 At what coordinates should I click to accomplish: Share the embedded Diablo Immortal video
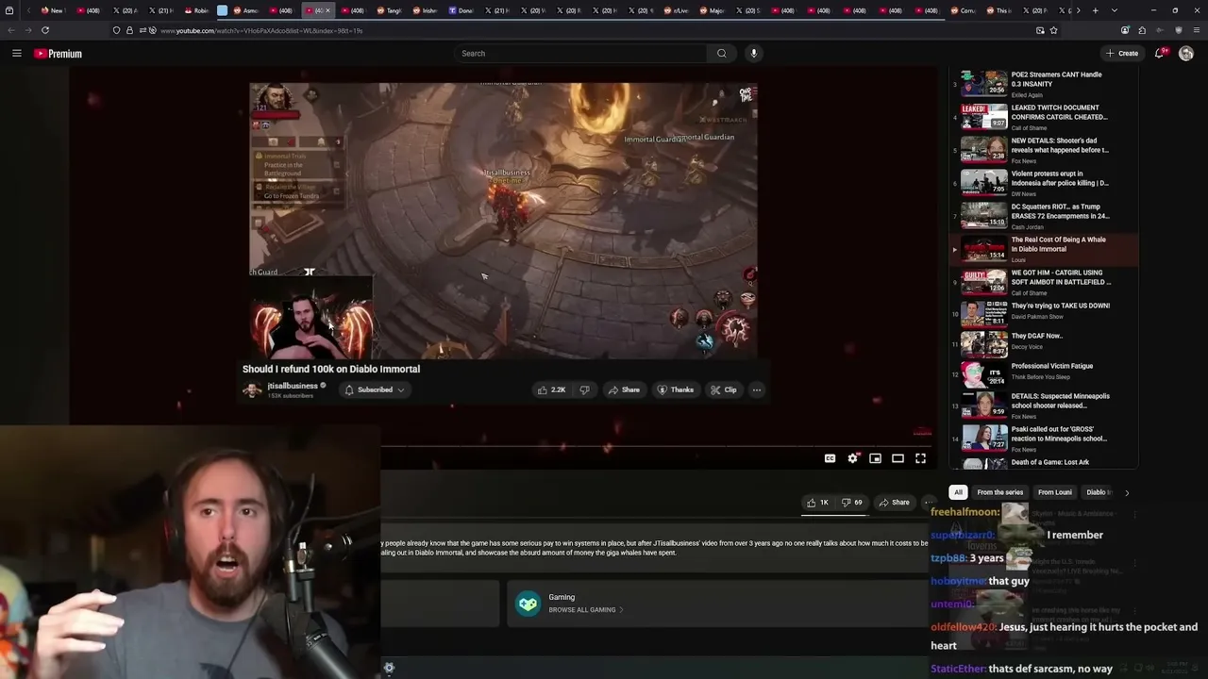coord(624,389)
